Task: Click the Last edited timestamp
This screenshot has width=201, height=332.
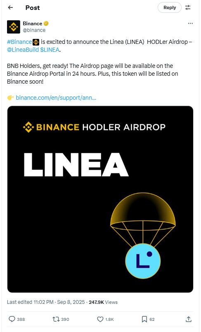Action: coord(46,302)
